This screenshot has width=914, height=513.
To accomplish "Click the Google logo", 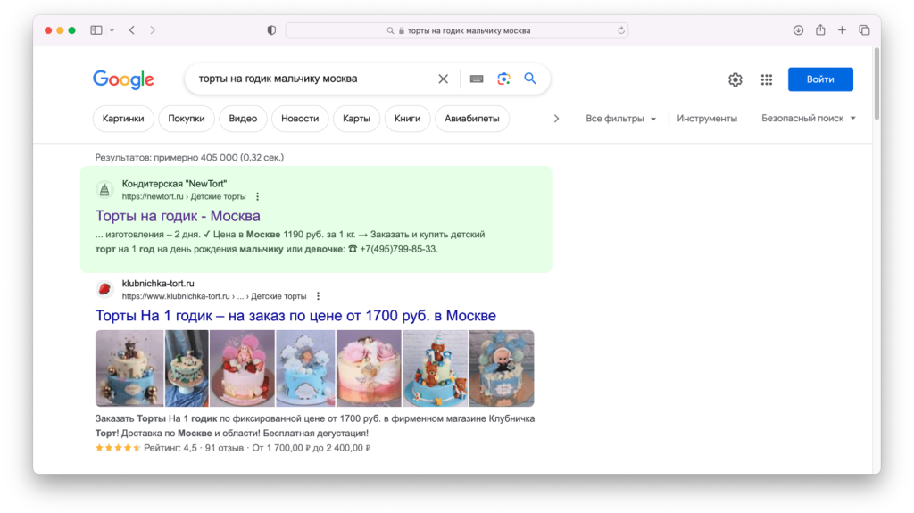I will tap(123, 79).
